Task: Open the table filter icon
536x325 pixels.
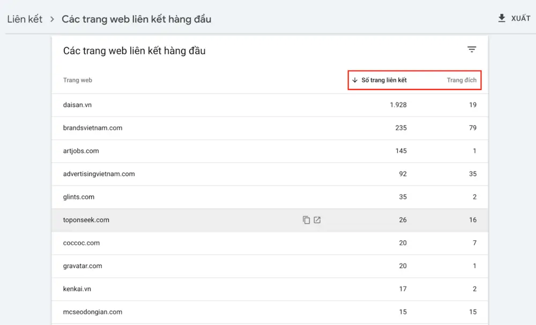Action: coord(472,49)
